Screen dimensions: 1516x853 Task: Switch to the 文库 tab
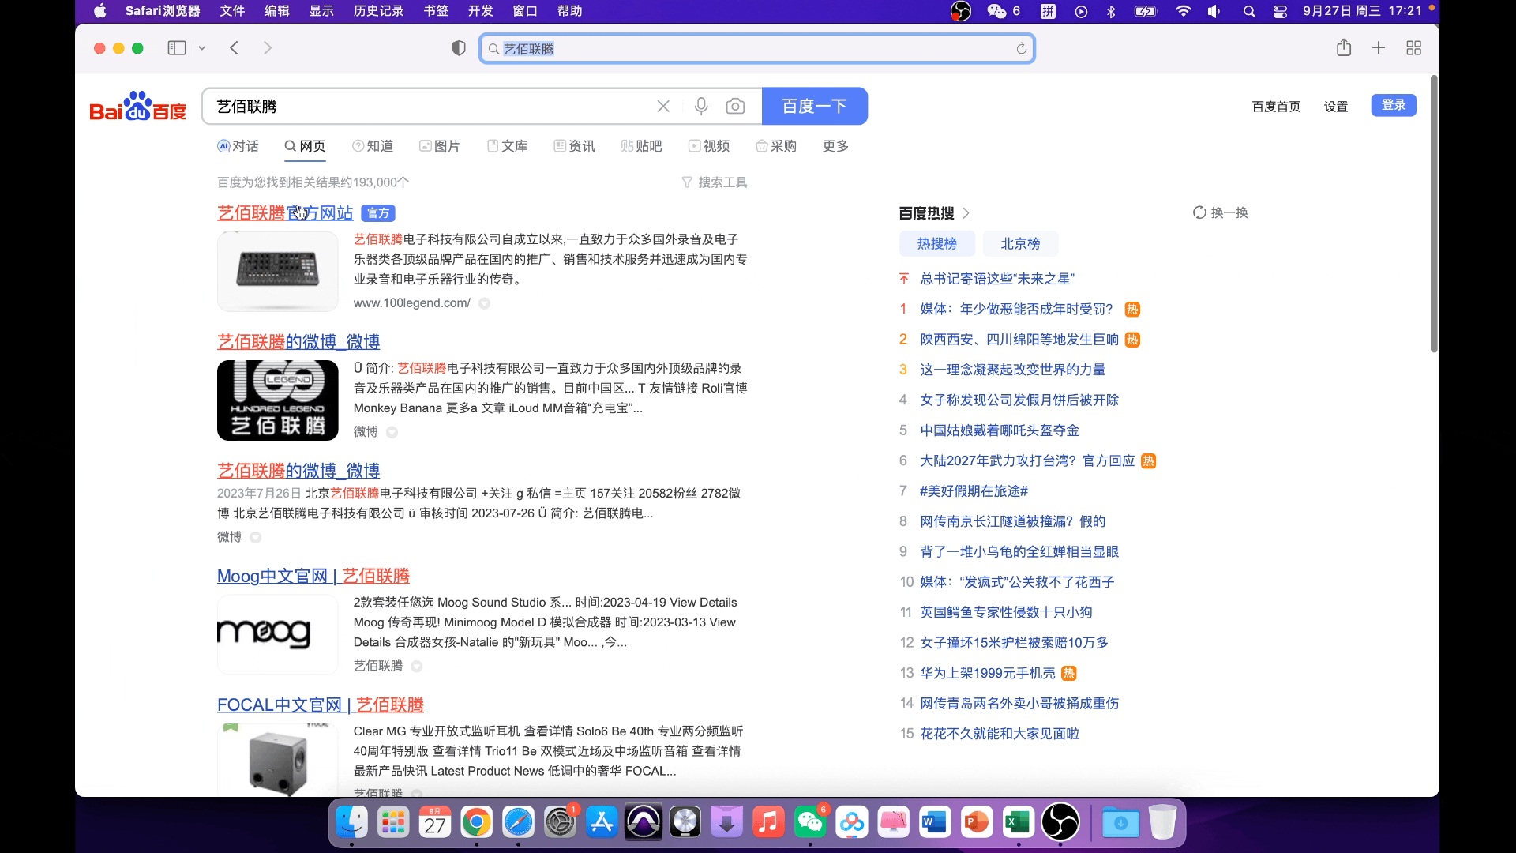[x=507, y=146]
